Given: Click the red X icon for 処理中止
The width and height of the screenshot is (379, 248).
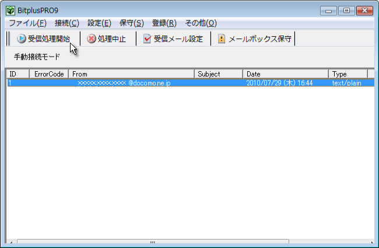Looking at the screenshot, I should [92, 39].
